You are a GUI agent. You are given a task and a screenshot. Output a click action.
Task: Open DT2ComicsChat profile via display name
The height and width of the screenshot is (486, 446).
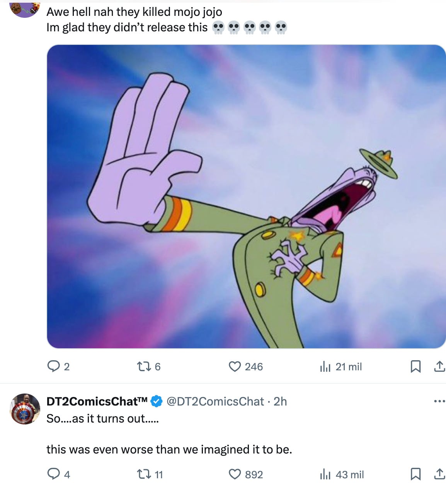point(97,401)
